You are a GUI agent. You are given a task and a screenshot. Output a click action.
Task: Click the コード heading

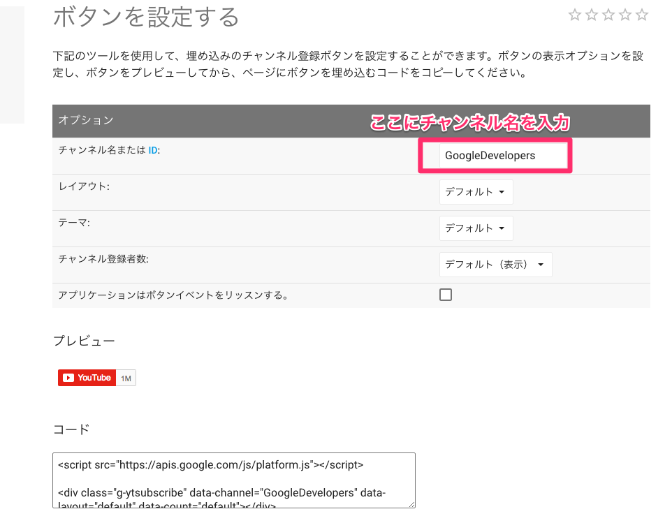tap(71, 429)
